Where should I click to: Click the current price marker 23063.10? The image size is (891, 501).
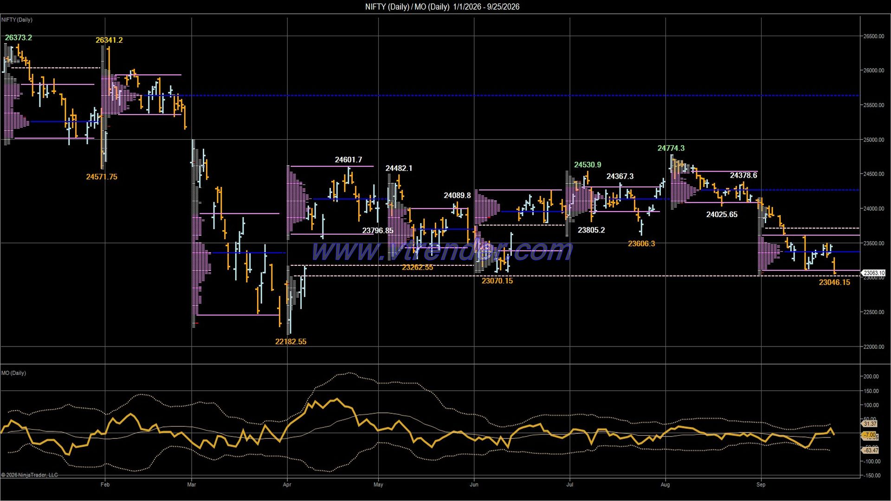point(873,273)
